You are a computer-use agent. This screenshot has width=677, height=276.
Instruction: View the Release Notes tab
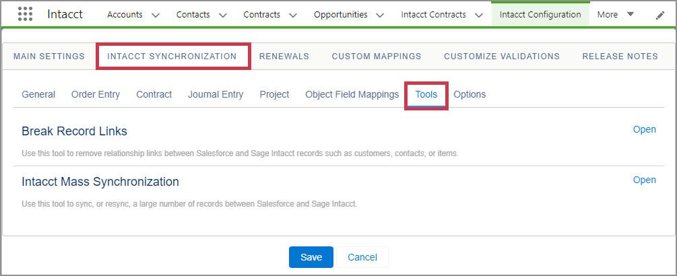point(620,57)
